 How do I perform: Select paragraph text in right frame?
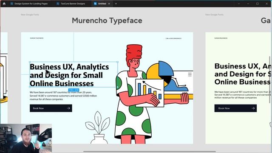243,95
